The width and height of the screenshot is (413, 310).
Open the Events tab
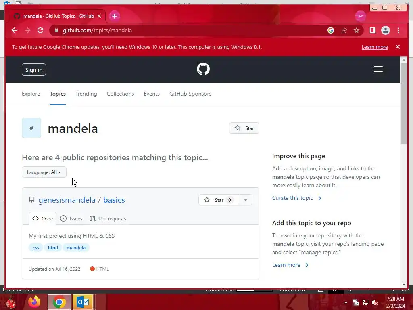[152, 94]
